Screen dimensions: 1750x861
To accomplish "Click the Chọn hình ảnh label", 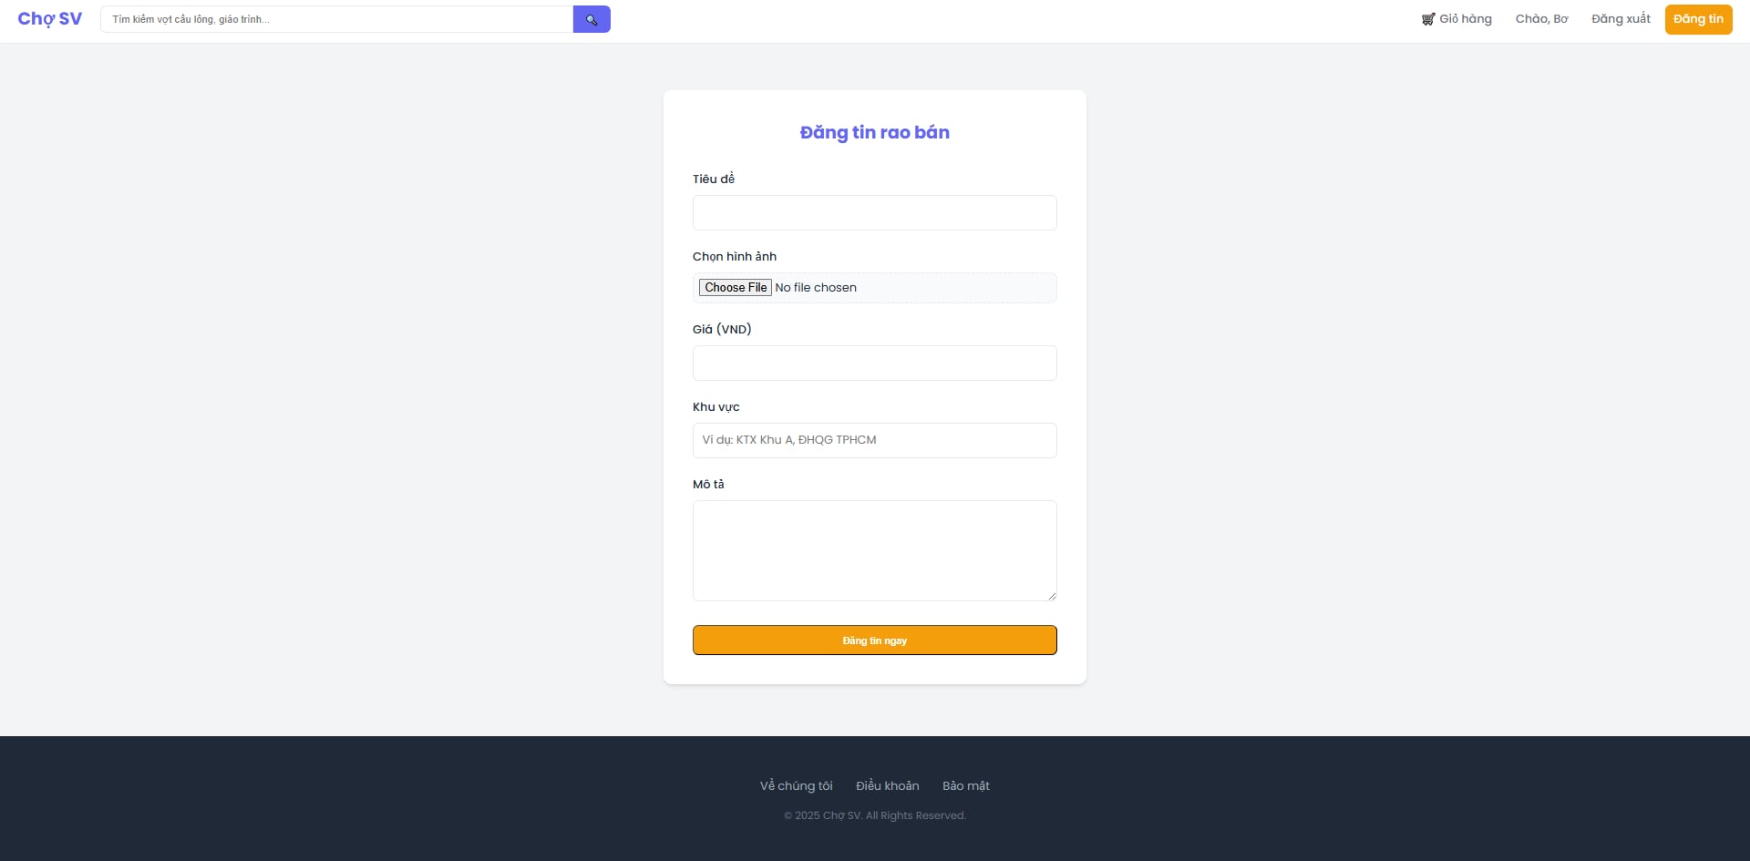I will tap(735, 257).
